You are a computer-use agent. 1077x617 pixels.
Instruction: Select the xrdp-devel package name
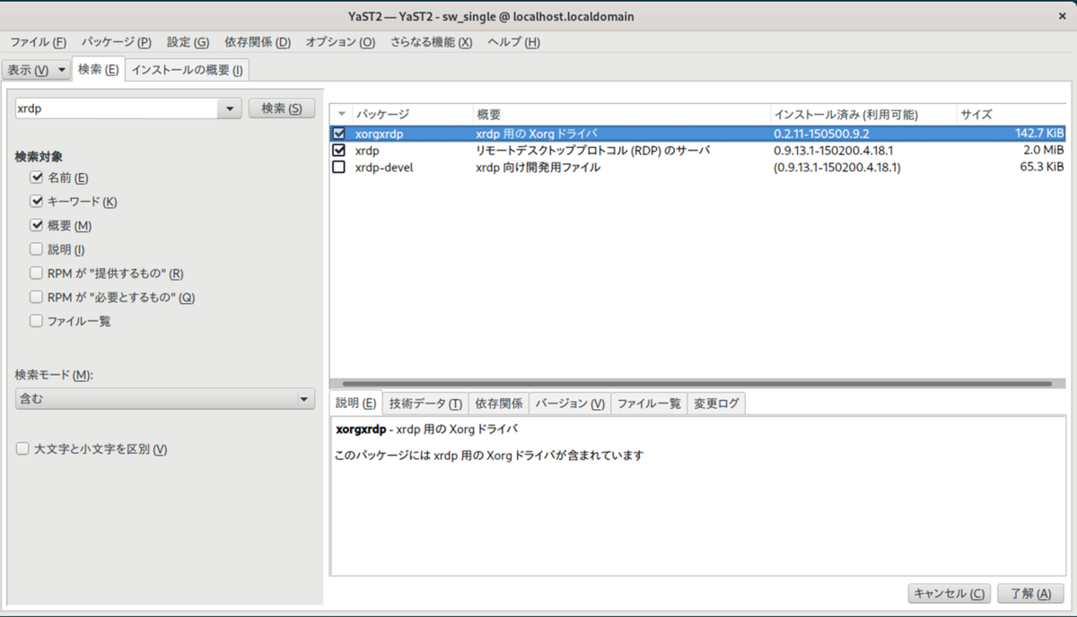pyautogui.click(x=384, y=167)
